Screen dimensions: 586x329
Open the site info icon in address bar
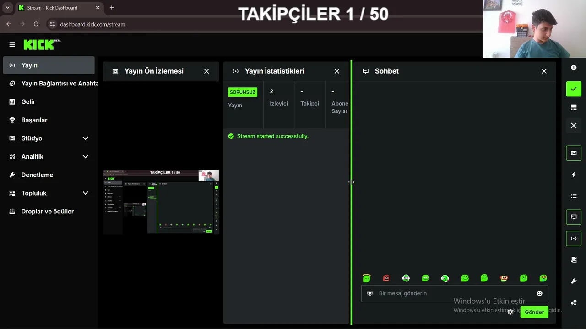tap(52, 24)
